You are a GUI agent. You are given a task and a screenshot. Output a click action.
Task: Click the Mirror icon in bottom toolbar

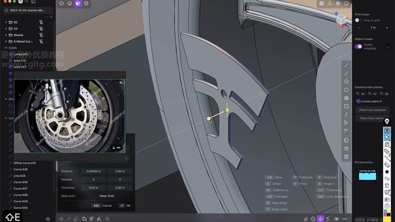click(x=99, y=219)
